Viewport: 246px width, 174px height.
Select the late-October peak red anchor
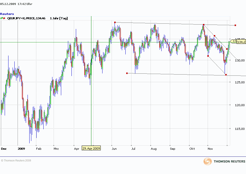point(204,25)
